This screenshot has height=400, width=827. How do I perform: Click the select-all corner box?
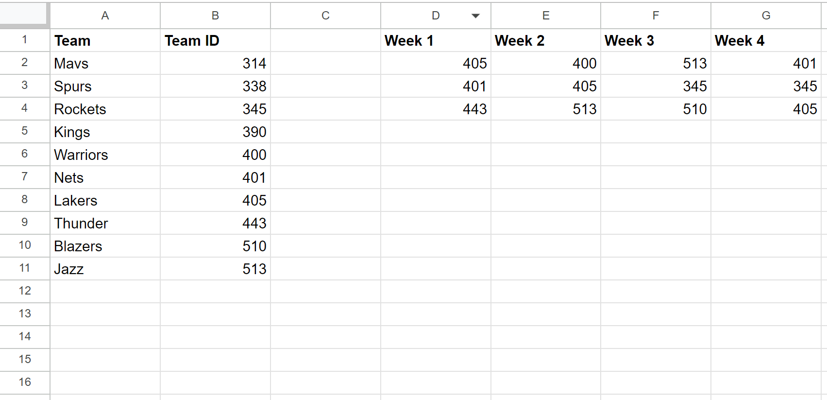click(x=24, y=15)
